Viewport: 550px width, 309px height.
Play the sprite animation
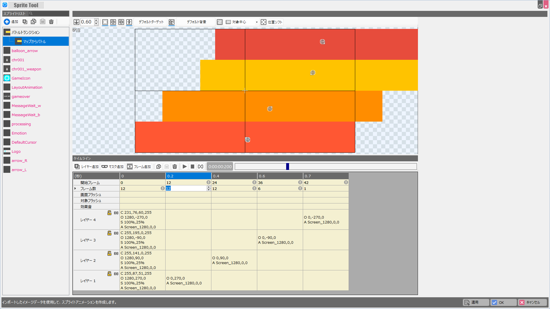pyautogui.click(x=185, y=167)
